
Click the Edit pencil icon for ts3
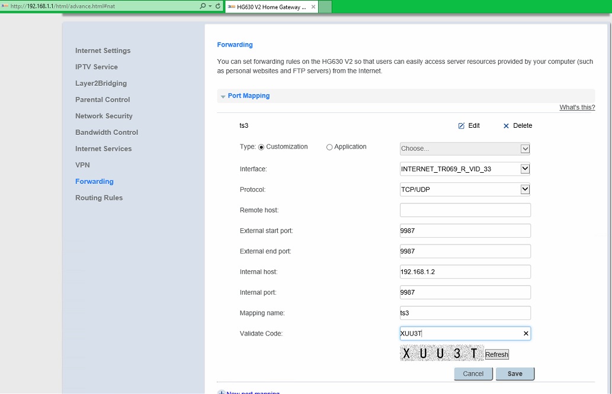coord(461,126)
